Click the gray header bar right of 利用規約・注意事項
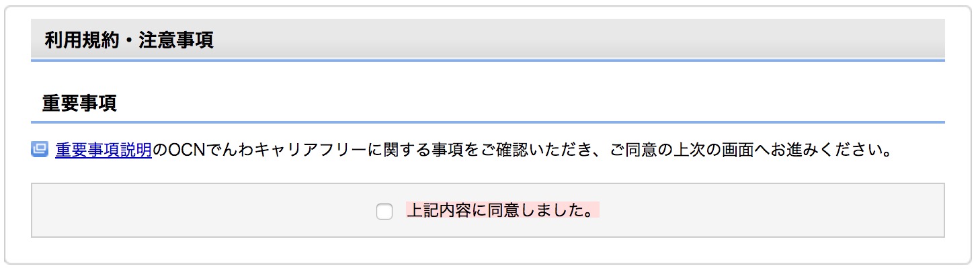Image resolution: width=980 pixels, height=270 pixels. click(x=578, y=41)
